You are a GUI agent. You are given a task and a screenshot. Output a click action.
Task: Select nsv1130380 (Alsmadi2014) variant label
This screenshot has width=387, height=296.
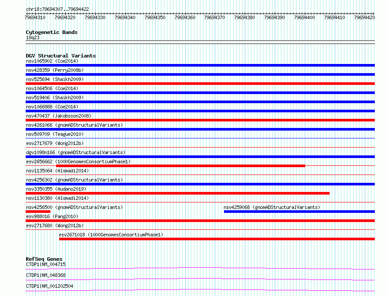(57, 198)
